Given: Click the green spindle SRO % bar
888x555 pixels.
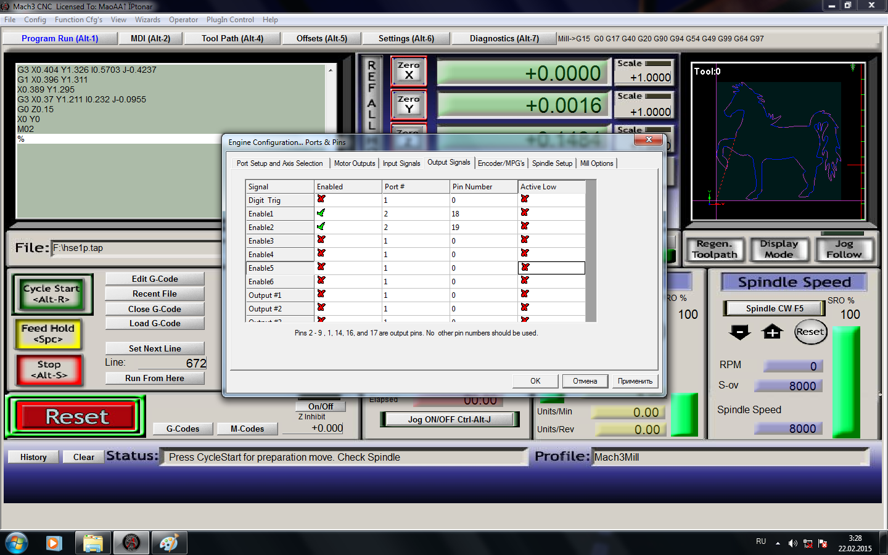Looking at the screenshot, I should tap(846, 382).
